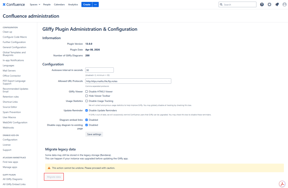Open Further Configuration link
The image size is (288, 188).
pyautogui.click(x=14, y=42)
